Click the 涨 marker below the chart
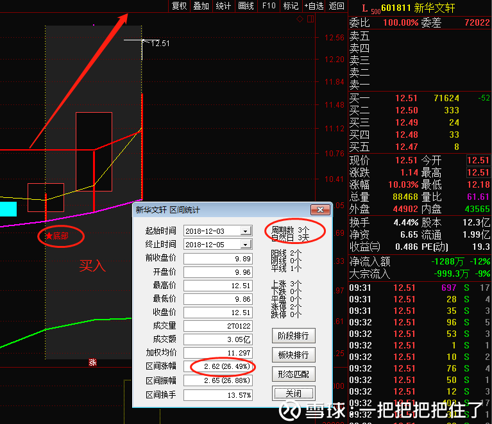The width and height of the screenshot is (492, 424). pyautogui.click(x=92, y=363)
